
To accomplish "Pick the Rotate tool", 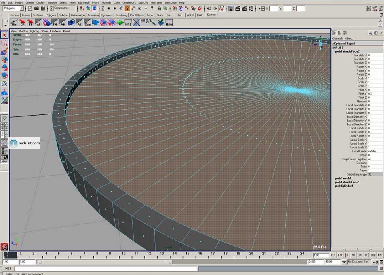I will [4, 68].
